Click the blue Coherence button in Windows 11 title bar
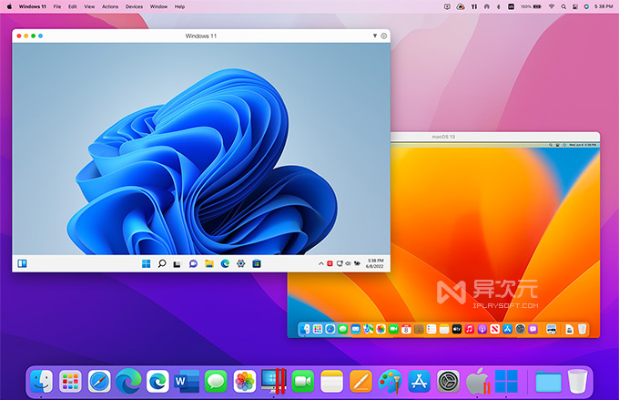 40,36
